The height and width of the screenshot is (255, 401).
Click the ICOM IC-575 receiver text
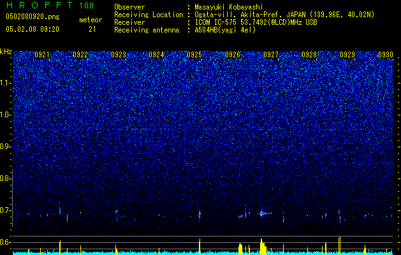(x=256, y=22)
